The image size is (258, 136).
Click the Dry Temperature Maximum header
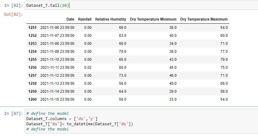[204, 19]
